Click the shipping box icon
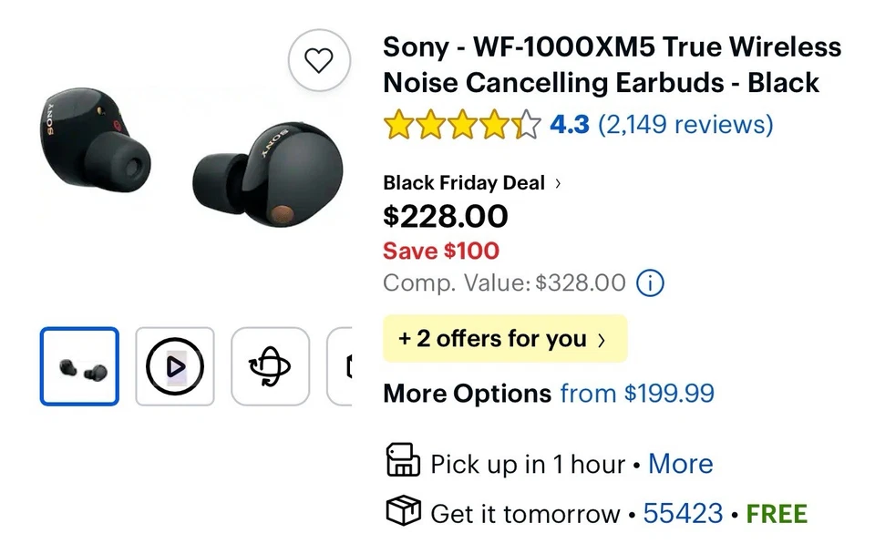The width and height of the screenshot is (875, 554). tap(399, 513)
